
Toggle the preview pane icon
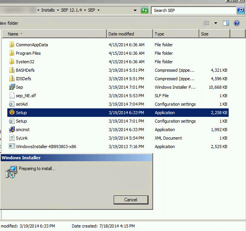coord(226,23)
